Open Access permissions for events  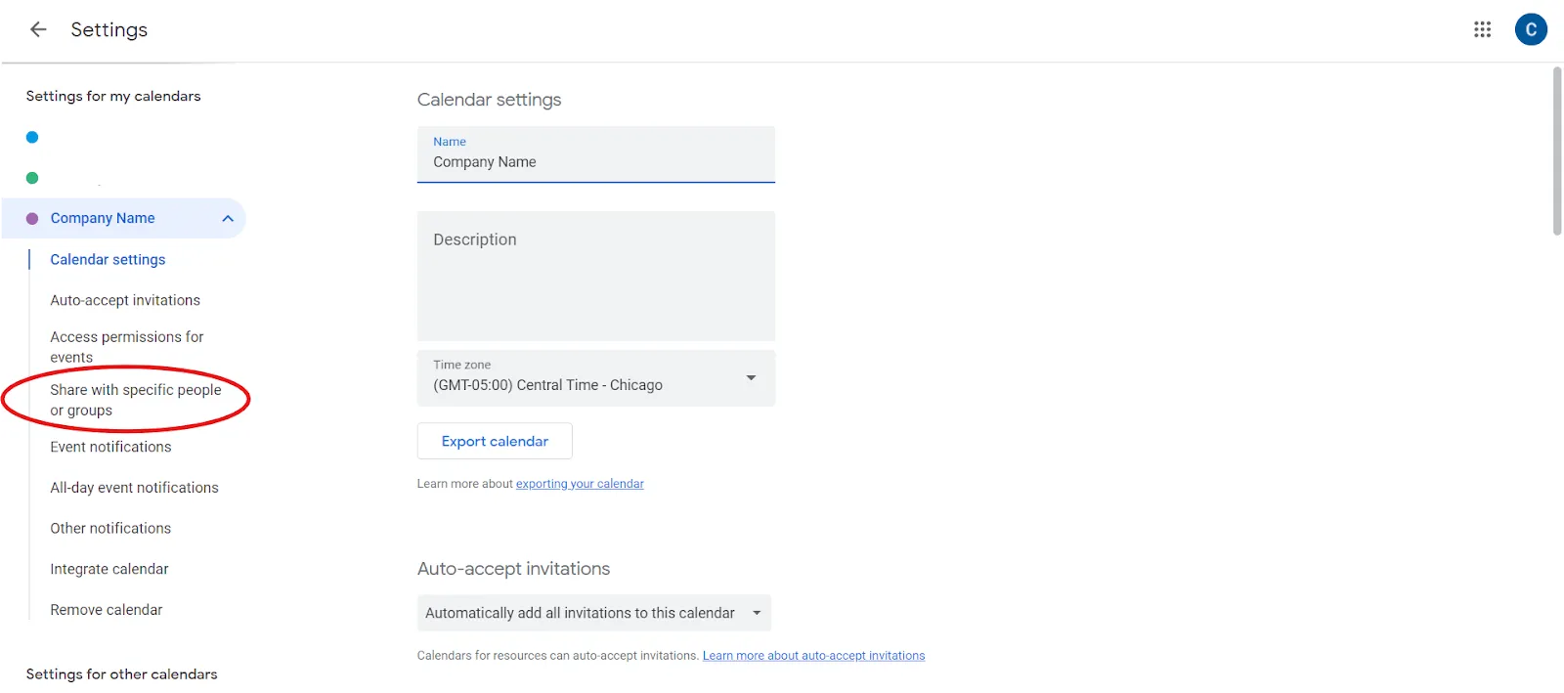pyautogui.click(x=127, y=347)
